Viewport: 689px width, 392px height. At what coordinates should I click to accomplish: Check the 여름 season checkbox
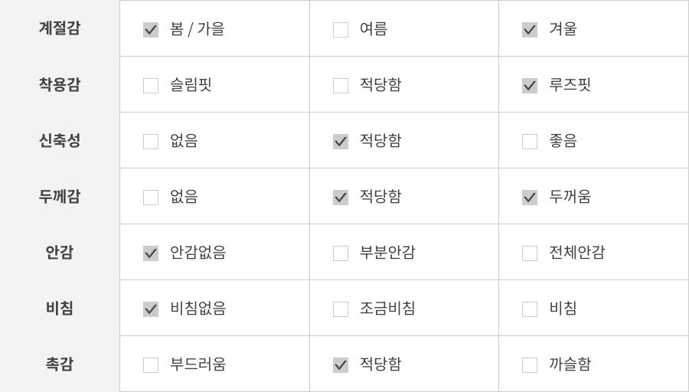coord(341,30)
